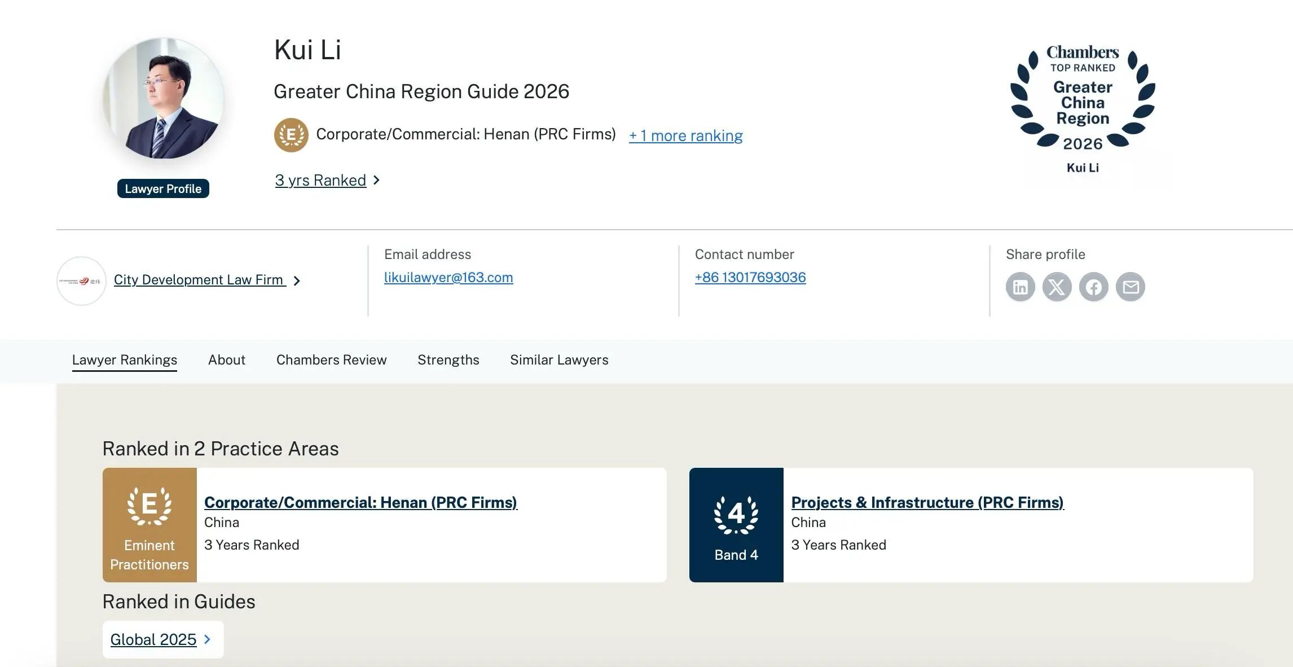The height and width of the screenshot is (667, 1293).
Task: Open Projects & Infrastructure (PRC Firms) link
Action: coord(927,502)
